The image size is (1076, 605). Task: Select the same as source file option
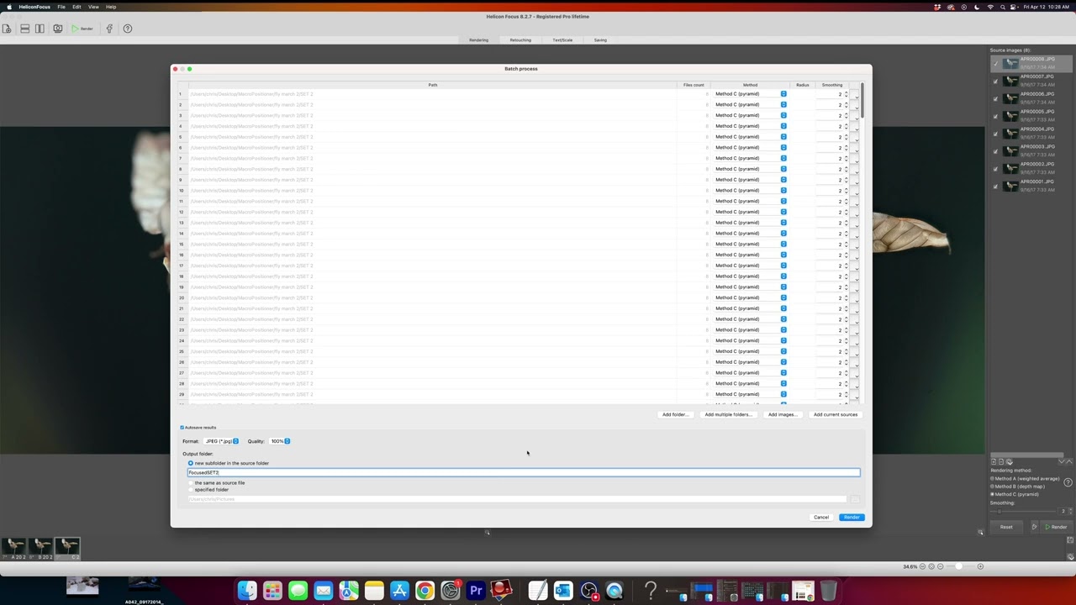pos(190,483)
